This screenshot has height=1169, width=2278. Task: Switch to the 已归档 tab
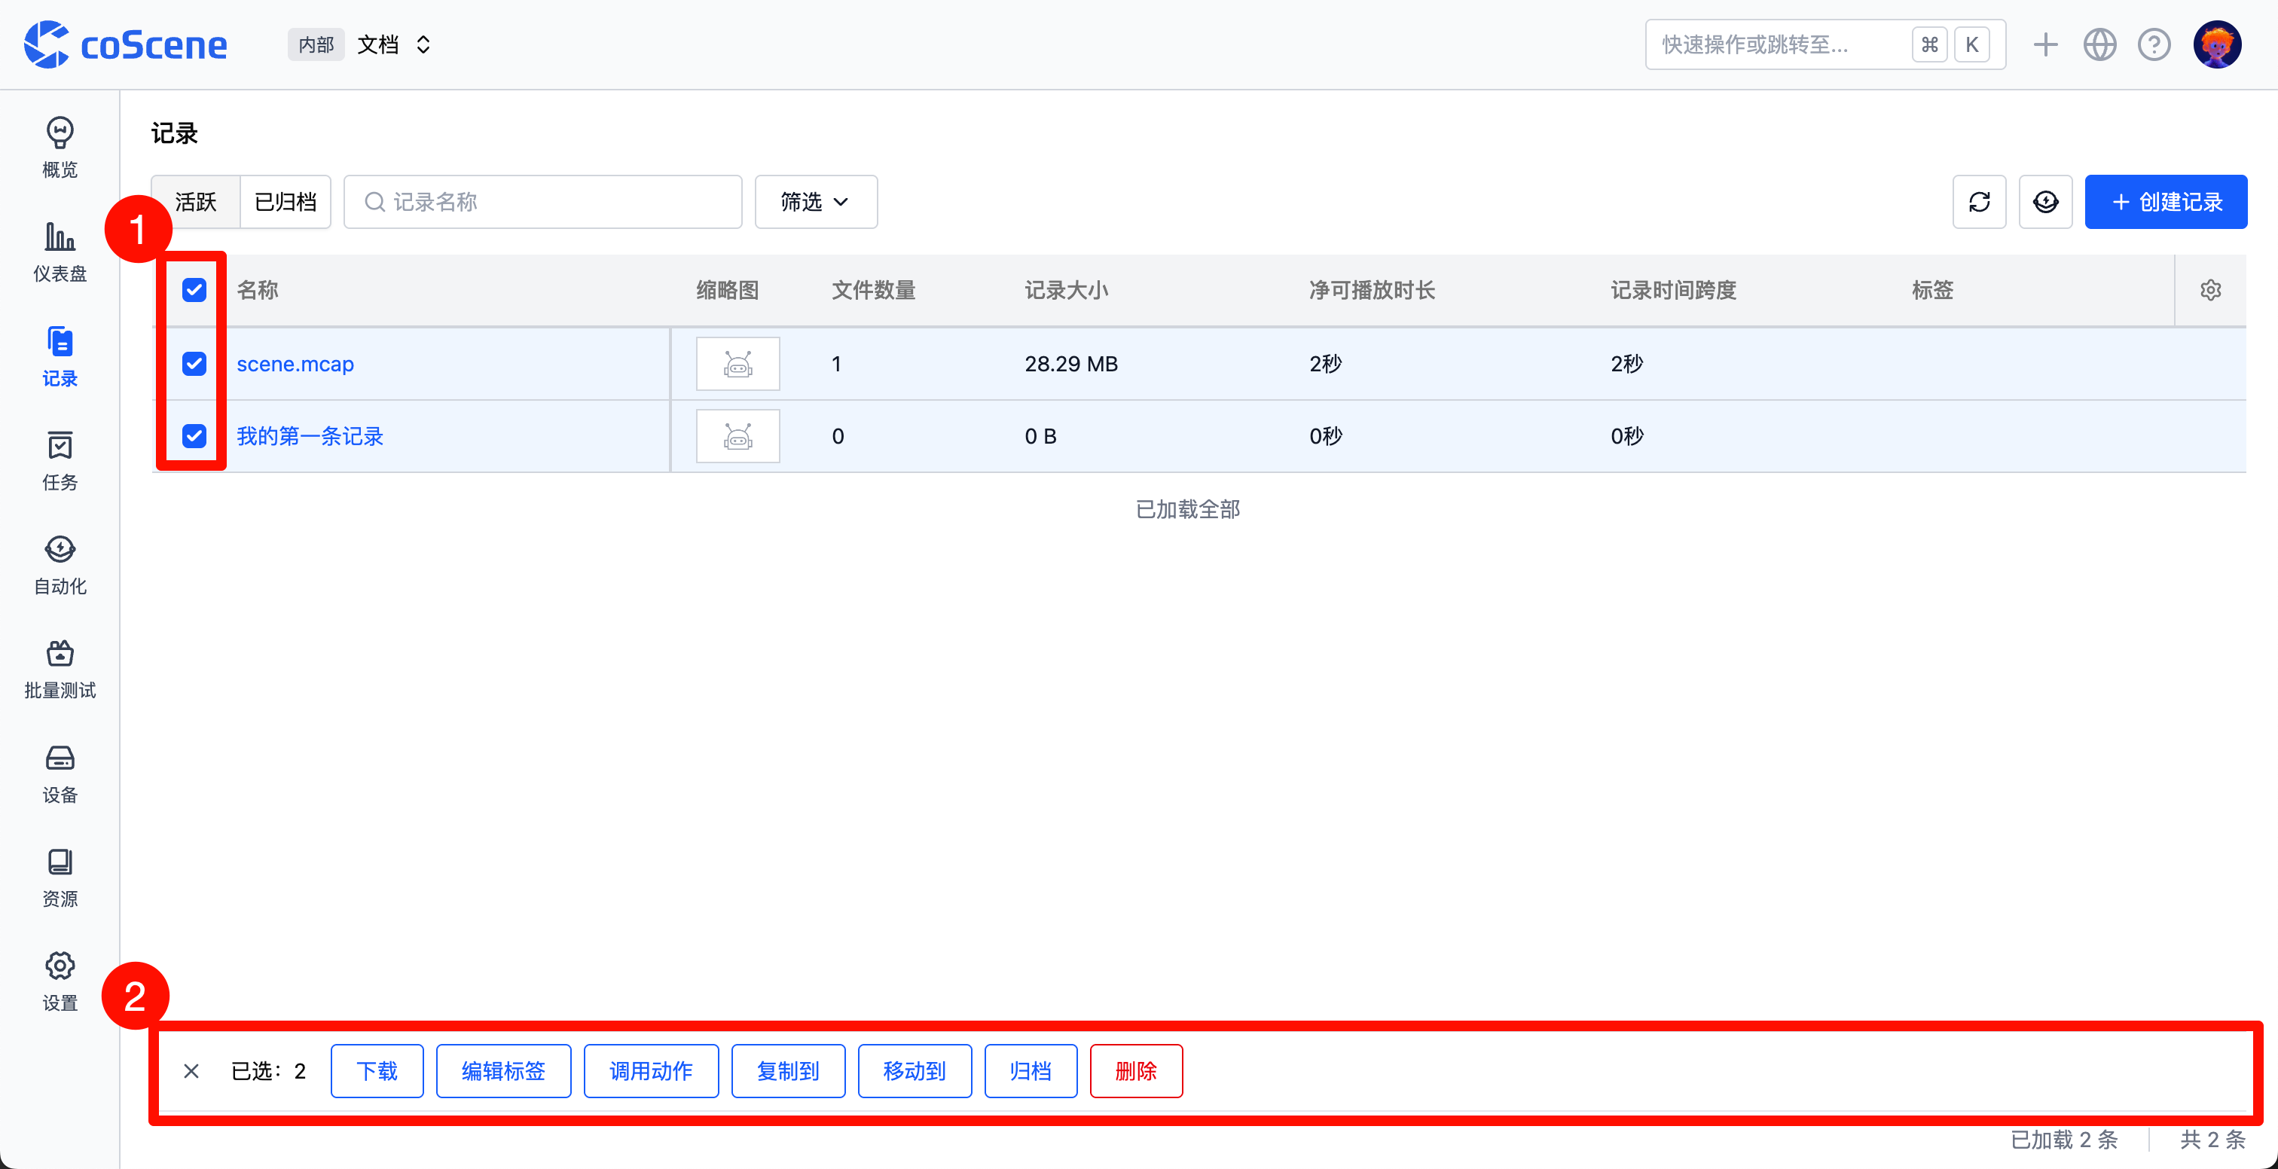(285, 202)
